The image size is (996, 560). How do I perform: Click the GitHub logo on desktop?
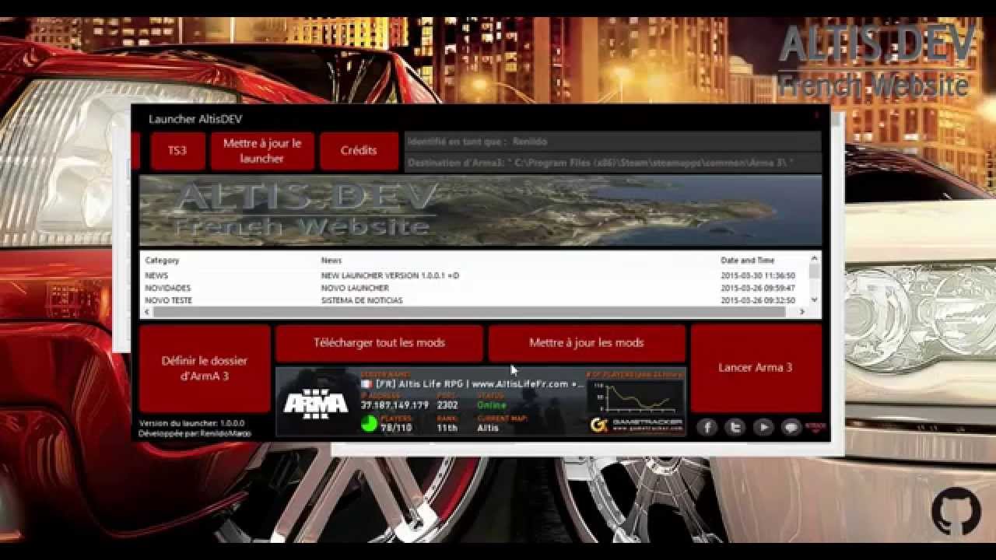[x=956, y=511]
